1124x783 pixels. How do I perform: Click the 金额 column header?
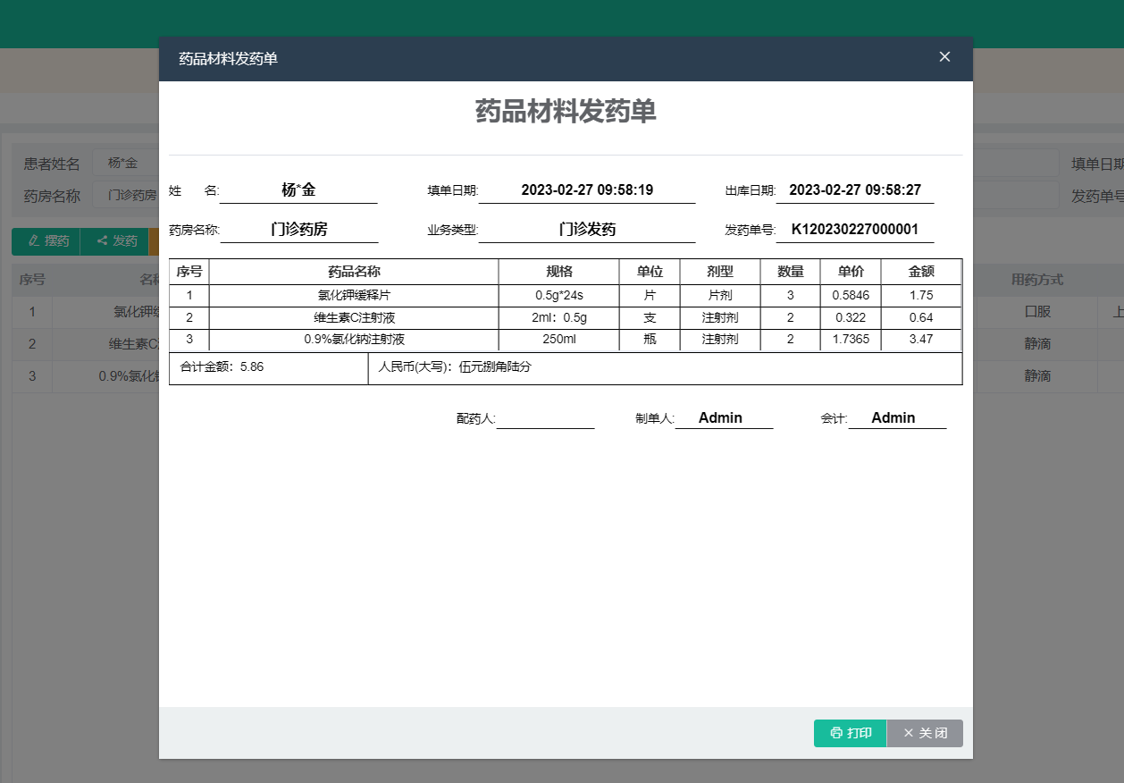921,272
